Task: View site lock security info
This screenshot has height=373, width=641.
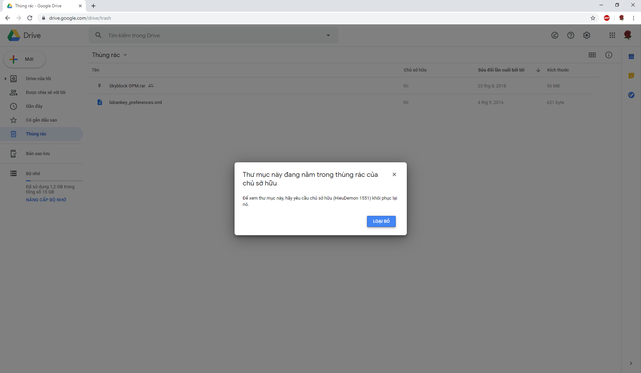Action: click(x=43, y=18)
